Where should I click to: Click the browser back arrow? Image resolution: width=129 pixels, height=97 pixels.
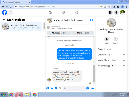click(3, 6)
